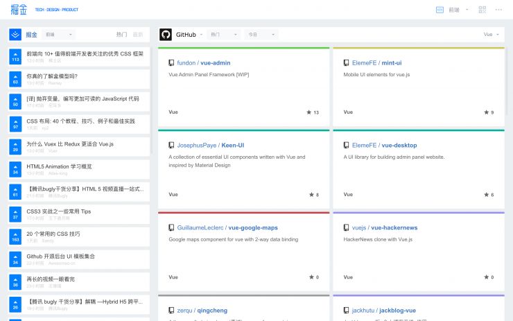Viewport: 513px width, 321px height.
Task: Click 'Vue Admin Panel Framework [WIP]' description
Action: pyautogui.click(x=209, y=75)
